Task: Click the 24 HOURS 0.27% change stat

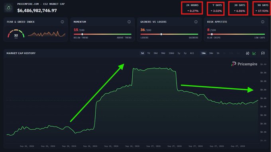Action: point(192,8)
